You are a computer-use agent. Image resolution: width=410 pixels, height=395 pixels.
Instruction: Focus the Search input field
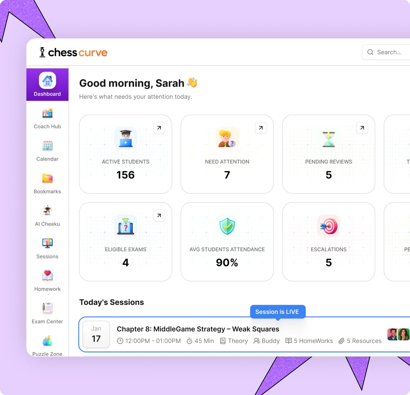(386, 52)
